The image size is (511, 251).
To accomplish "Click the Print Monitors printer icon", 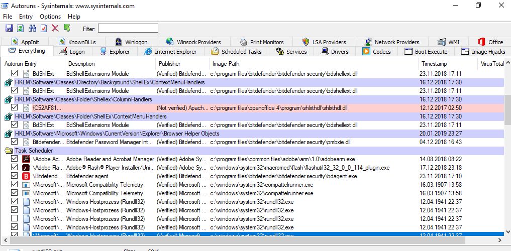I will (x=244, y=42).
